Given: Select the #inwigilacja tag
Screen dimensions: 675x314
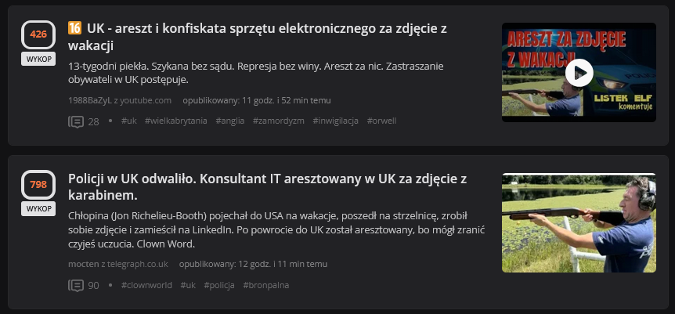Looking at the screenshot, I should (x=335, y=121).
